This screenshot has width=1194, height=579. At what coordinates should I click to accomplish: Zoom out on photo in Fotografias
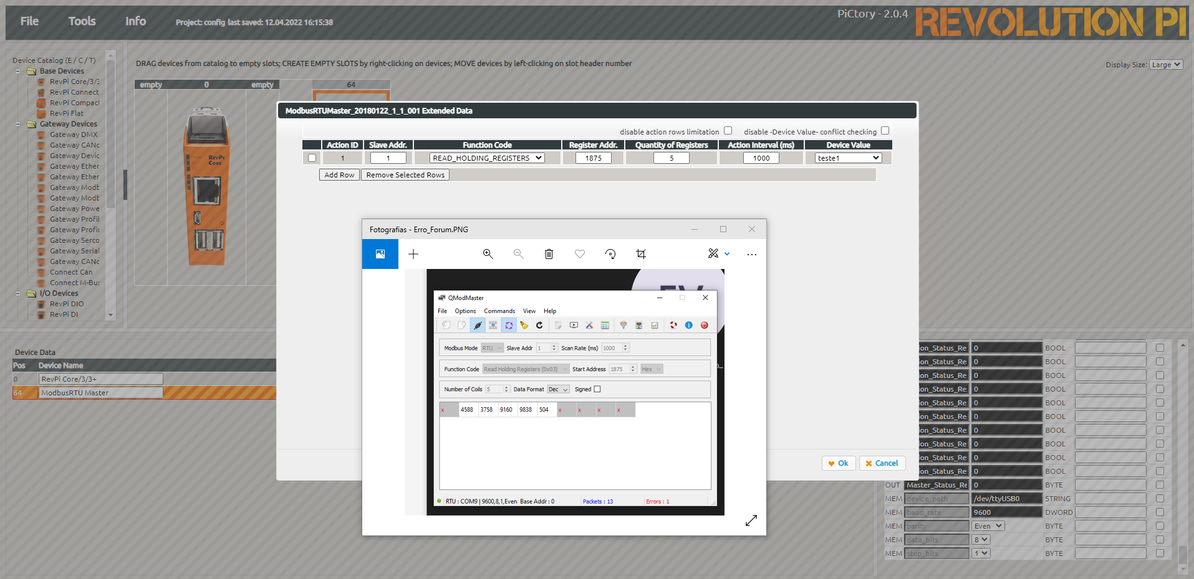point(519,254)
